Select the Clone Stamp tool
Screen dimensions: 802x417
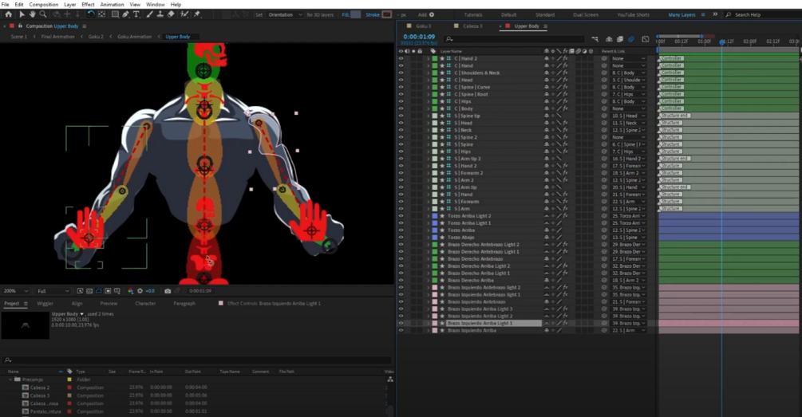(160, 15)
